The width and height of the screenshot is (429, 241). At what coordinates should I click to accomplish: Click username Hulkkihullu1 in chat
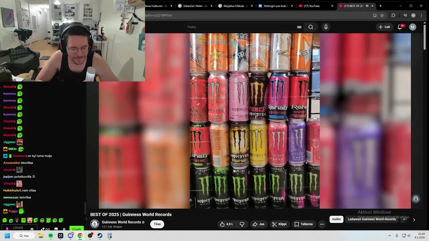click(12, 191)
